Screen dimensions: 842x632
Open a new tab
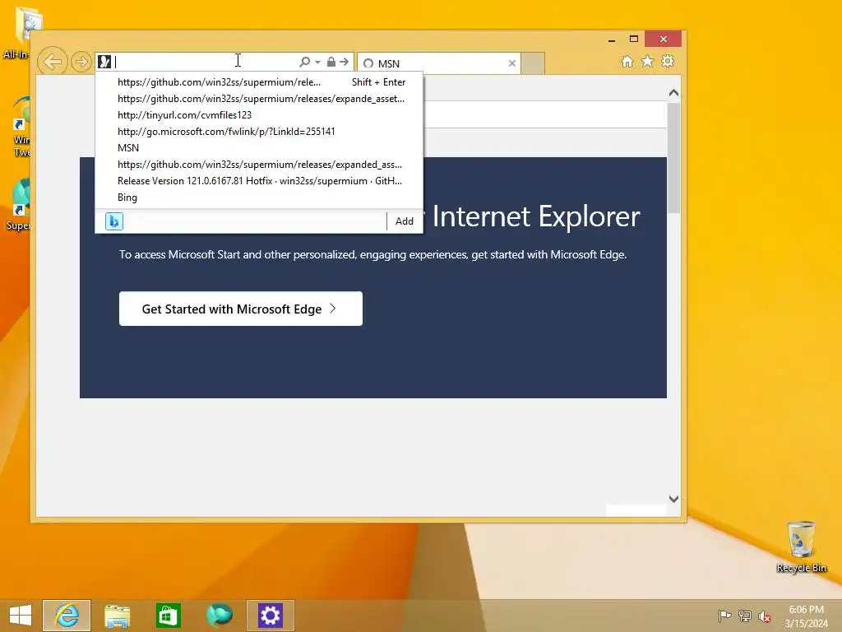click(x=533, y=63)
